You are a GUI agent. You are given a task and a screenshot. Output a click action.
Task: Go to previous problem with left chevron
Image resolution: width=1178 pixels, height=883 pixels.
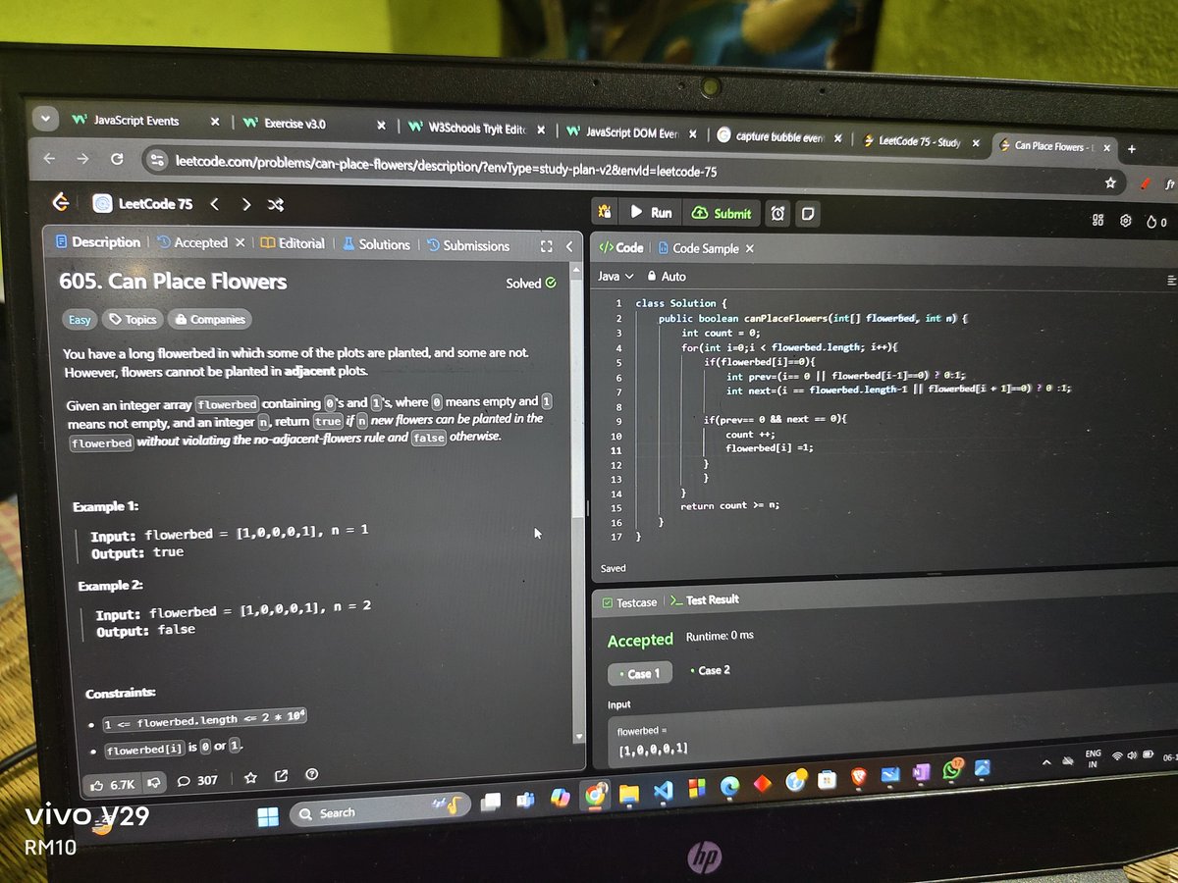coord(214,204)
